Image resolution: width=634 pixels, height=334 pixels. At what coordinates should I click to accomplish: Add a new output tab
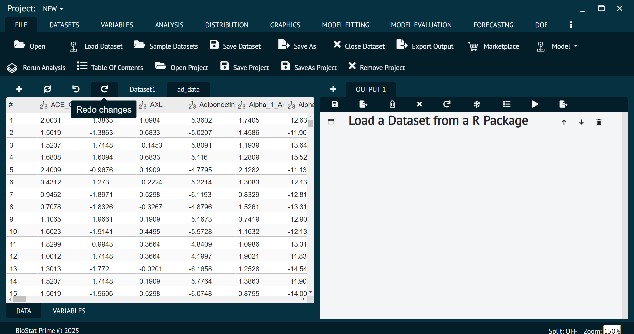[333, 89]
